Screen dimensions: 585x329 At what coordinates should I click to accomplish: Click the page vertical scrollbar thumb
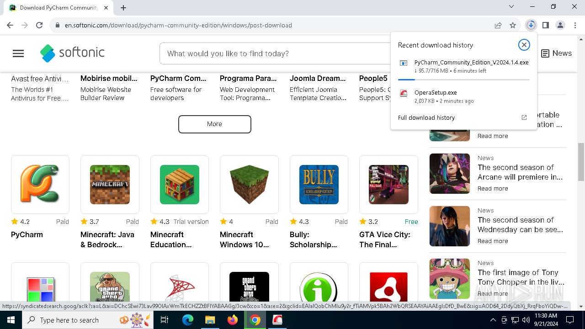581,162
